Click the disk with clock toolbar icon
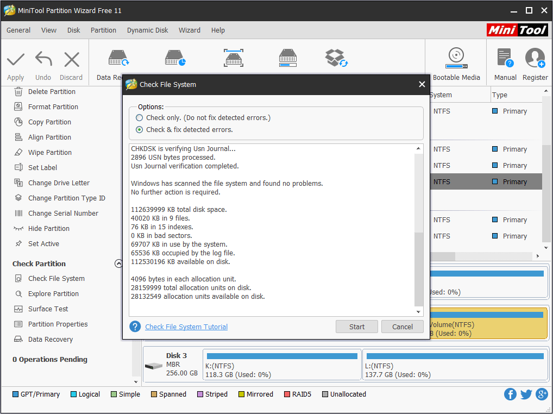The height and width of the screenshot is (414, 553). pyautogui.click(x=175, y=58)
